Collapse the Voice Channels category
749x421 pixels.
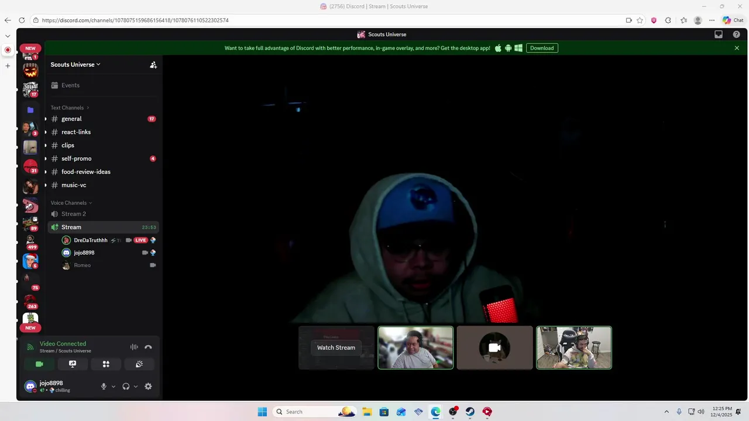pos(71,203)
